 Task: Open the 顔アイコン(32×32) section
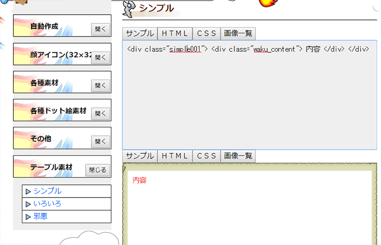[100, 57]
